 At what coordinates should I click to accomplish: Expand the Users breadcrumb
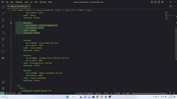pos(14,10)
